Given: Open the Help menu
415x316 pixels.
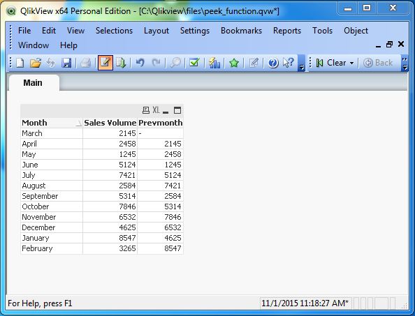Looking at the screenshot, I should [x=68, y=45].
